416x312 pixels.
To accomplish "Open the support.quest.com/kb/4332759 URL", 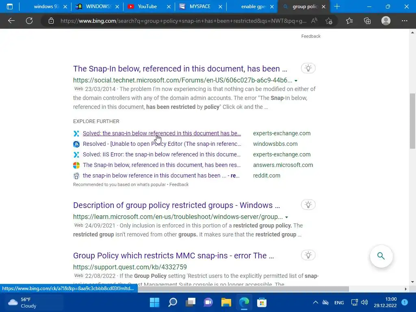I will [x=130, y=267].
